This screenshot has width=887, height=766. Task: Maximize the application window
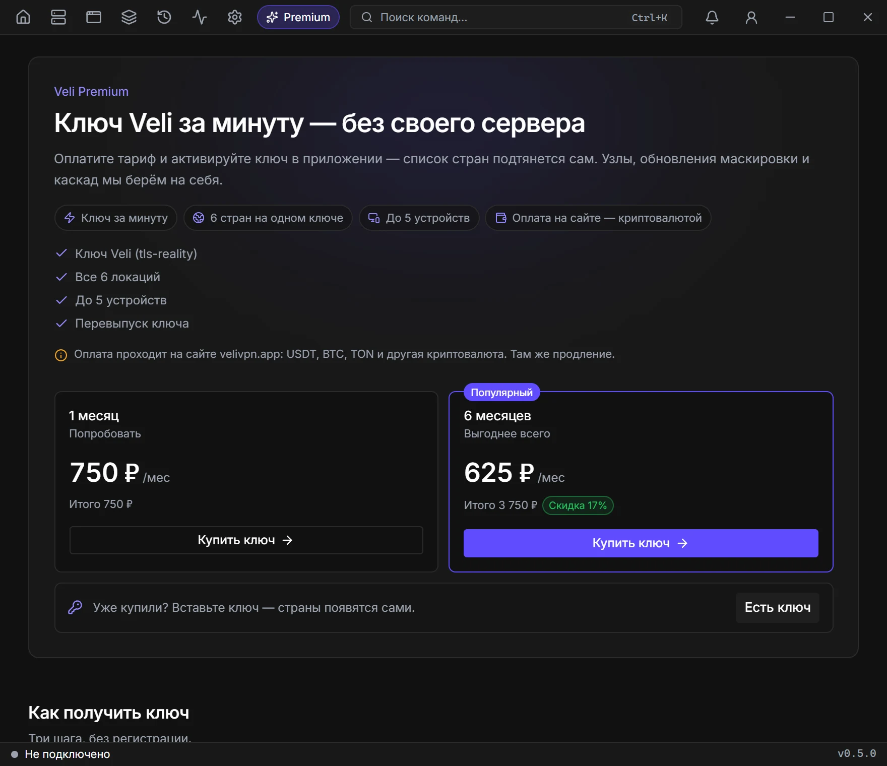click(829, 18)
